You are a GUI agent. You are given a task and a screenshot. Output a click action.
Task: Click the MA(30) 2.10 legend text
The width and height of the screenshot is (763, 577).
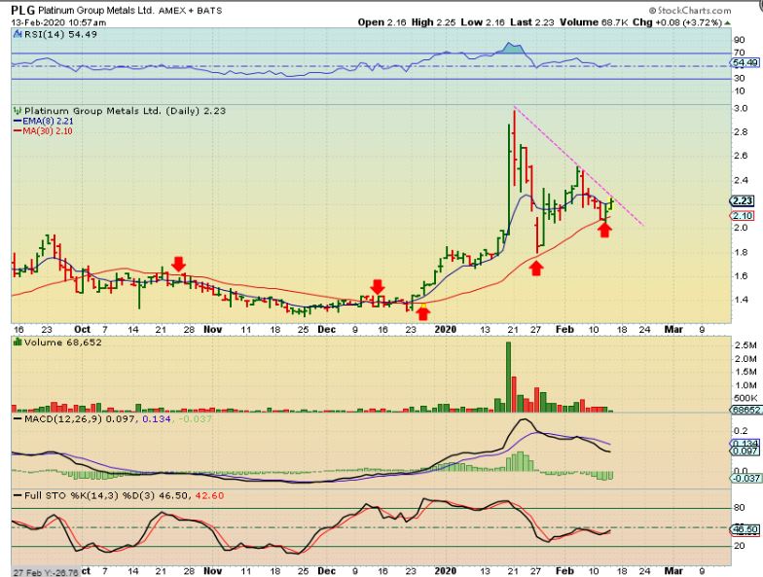tap(48, 130)
